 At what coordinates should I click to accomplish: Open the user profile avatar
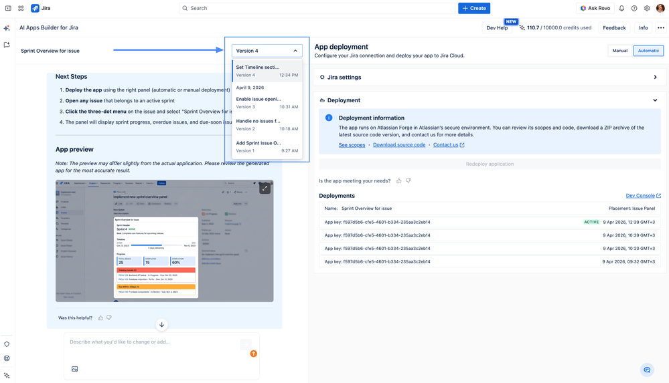[660, 8]
